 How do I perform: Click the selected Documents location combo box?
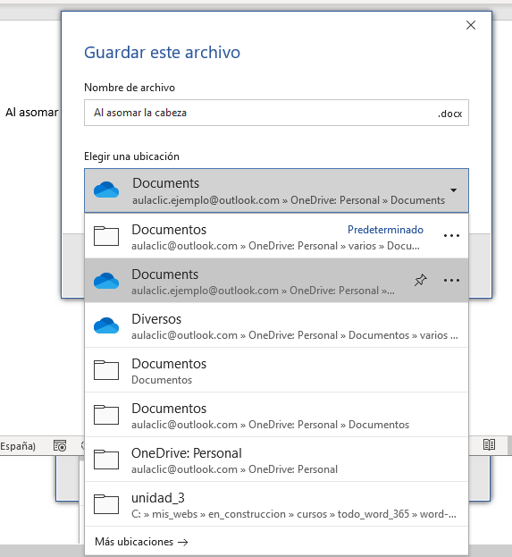(276, 190)
